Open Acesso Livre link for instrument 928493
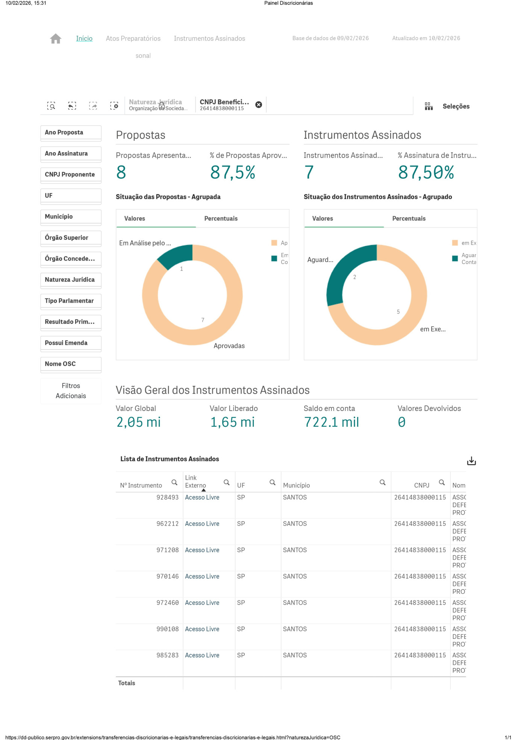 tap(202, 497)
